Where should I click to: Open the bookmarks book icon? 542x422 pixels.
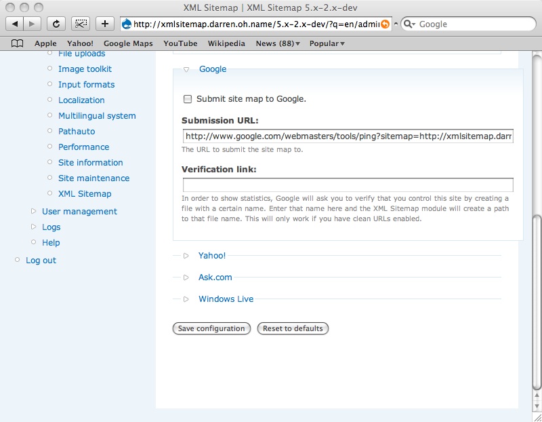pyautogui.click(x=18, y=43)
